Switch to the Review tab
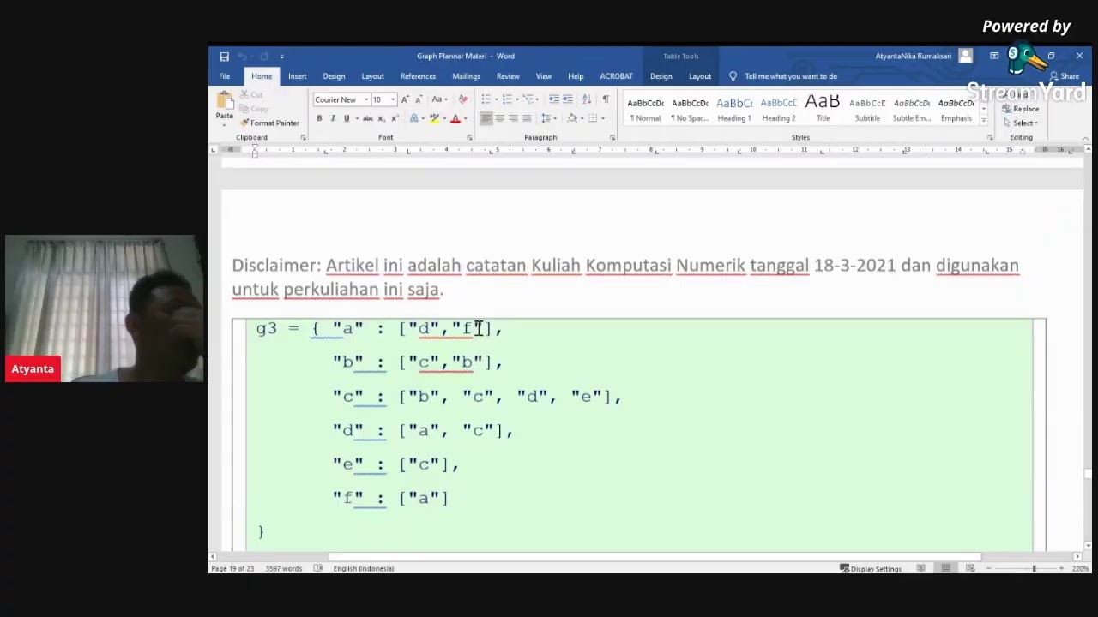Image resolution: width=1098 pixels, height=617 pixels. pos(508,76)
